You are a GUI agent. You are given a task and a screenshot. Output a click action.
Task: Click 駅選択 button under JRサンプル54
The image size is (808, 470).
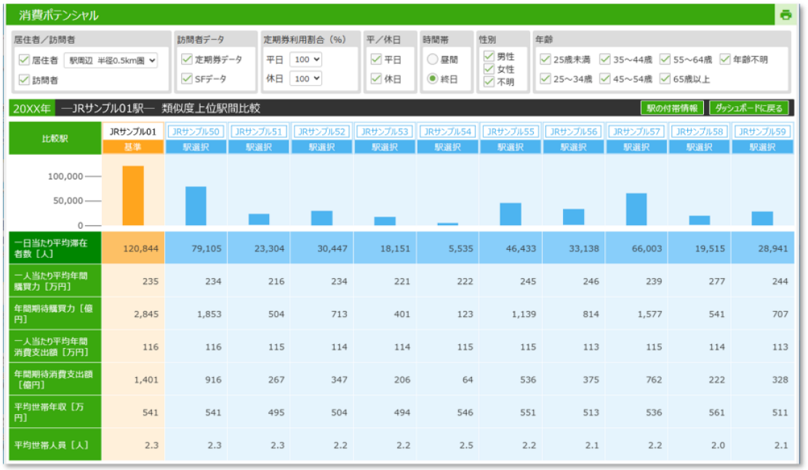447,147
